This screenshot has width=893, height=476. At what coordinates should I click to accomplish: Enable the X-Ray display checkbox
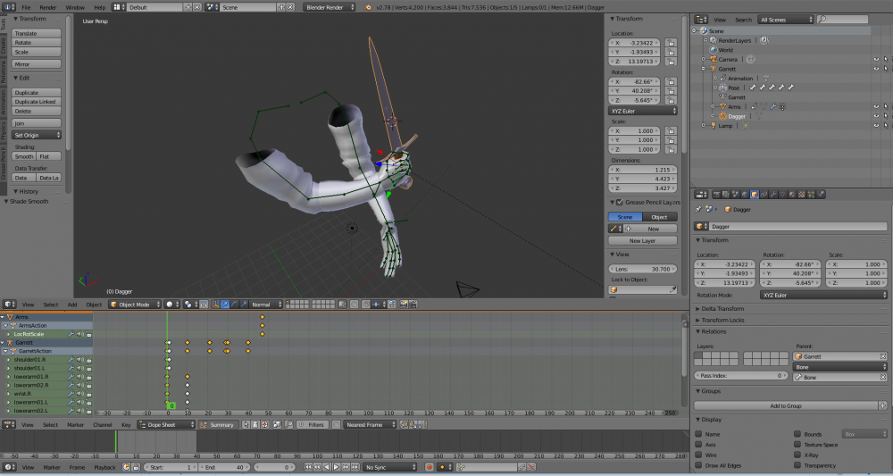coord(797,454)
